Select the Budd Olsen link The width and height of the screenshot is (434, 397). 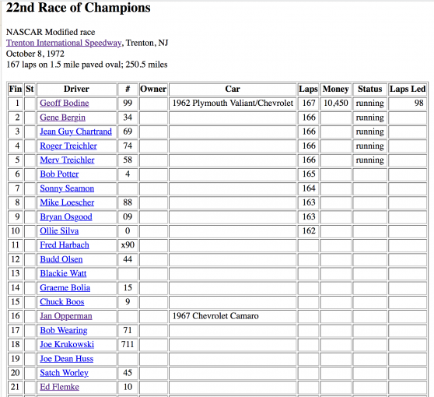tap(61, 259)
